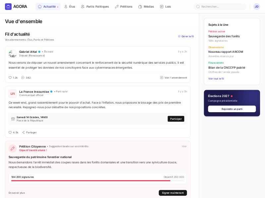This screenshot has height=198, width=265.
Task: Open Gabriel Attal's profile picture
Action: point(13,54)
